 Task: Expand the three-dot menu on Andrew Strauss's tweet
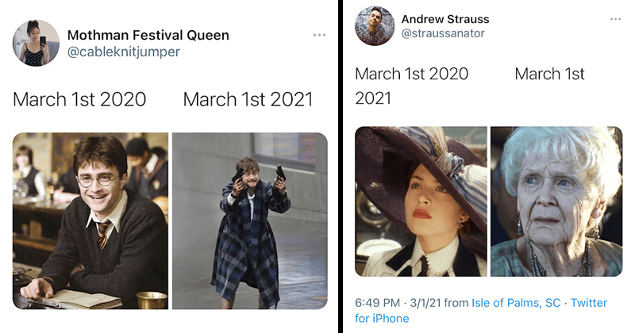[616, 19]
